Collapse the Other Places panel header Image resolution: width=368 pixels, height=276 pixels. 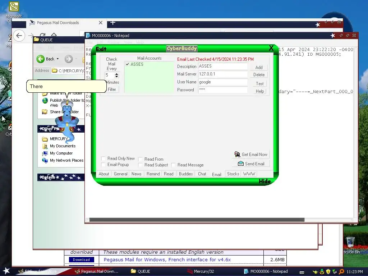click(x=61, y=129)
